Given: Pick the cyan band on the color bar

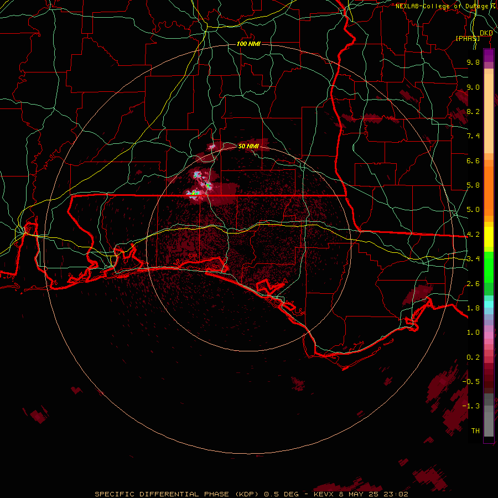Looking at the screenshot, I should pos(489,304).
